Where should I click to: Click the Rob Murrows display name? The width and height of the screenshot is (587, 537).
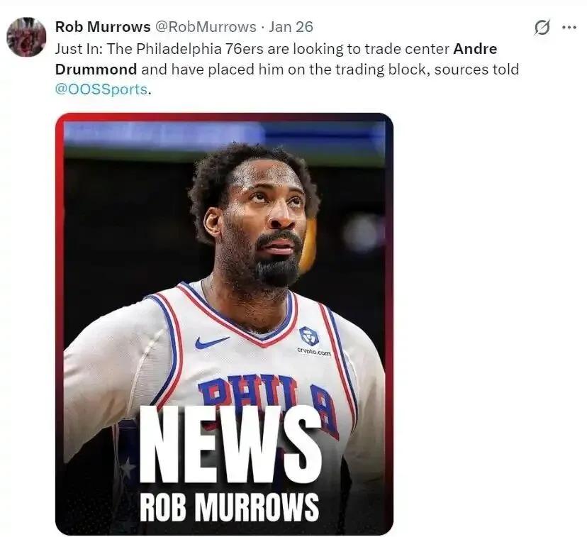tap(103, 26)
